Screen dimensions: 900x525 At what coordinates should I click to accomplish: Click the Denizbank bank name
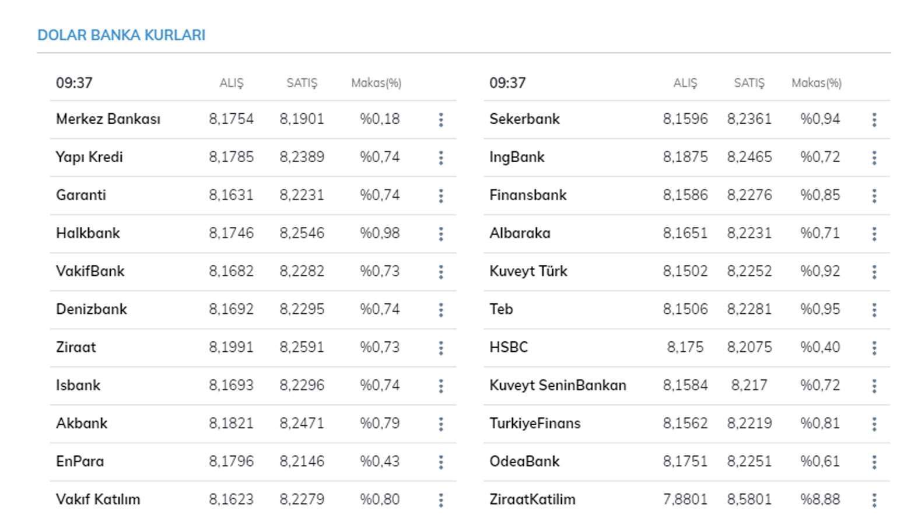click(92, 309)
